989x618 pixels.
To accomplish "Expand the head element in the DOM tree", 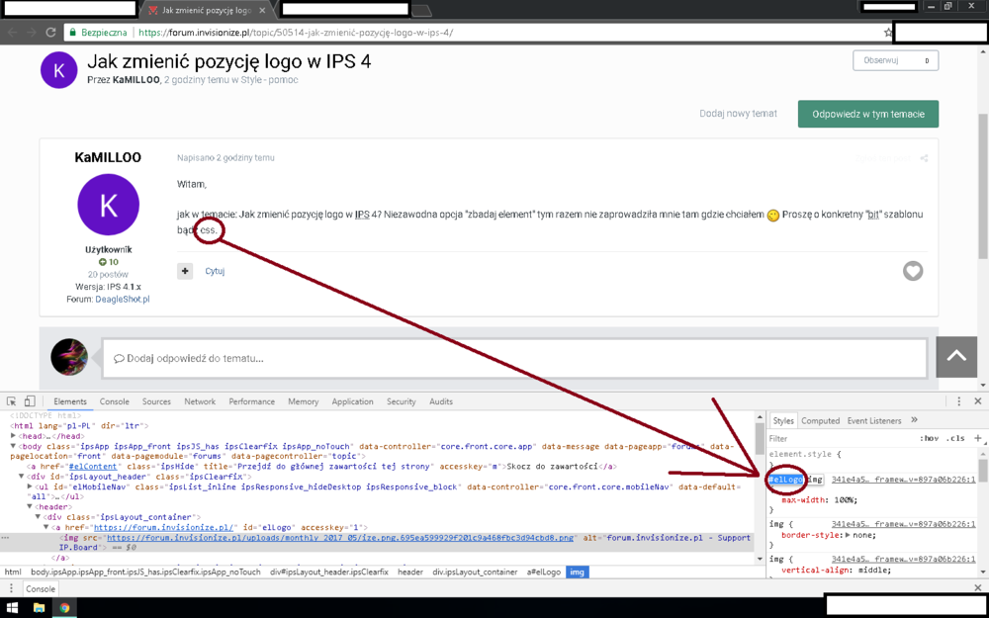I will pyautogui.click(x=14, y=436).
